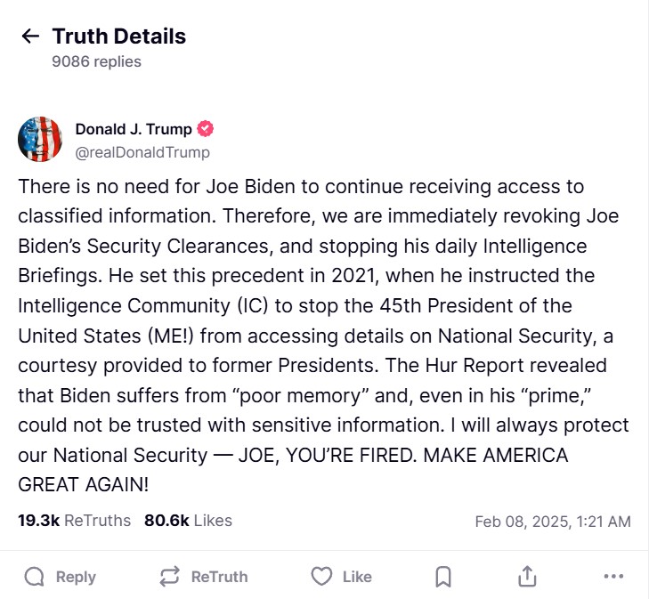Click the red verified badge
Image resolution: width=649 pixels, height=599 pixels.
205,129
